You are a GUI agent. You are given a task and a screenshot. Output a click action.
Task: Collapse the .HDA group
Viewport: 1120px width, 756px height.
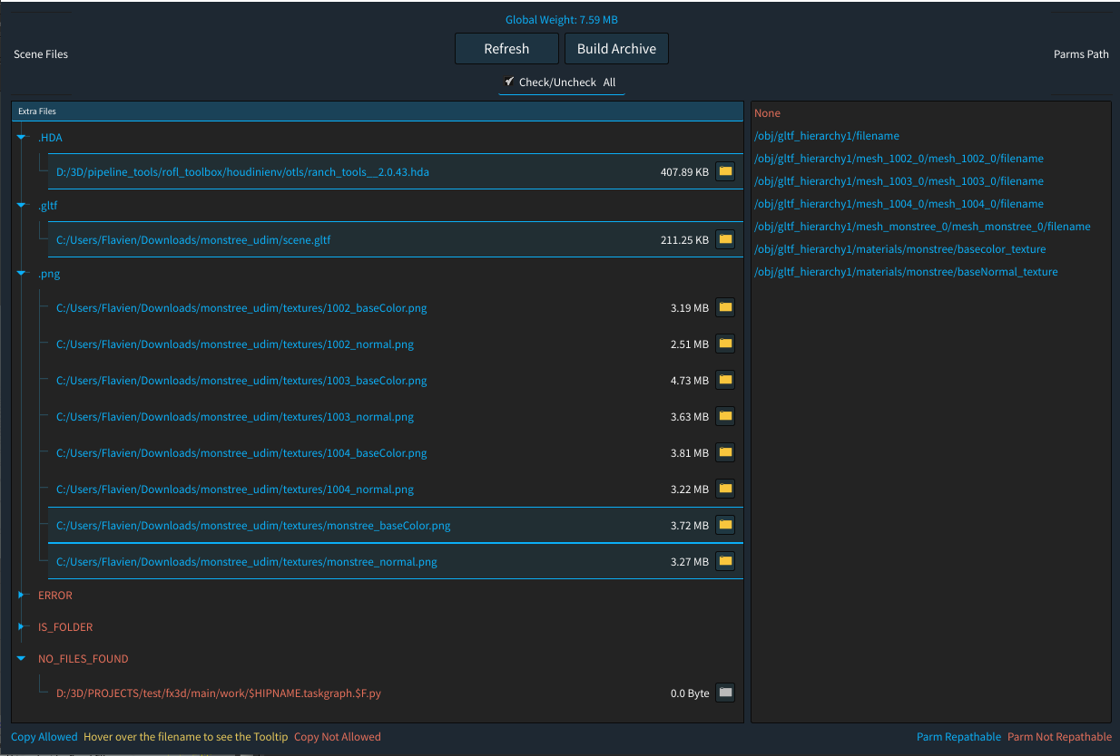[x=22, y=138]
